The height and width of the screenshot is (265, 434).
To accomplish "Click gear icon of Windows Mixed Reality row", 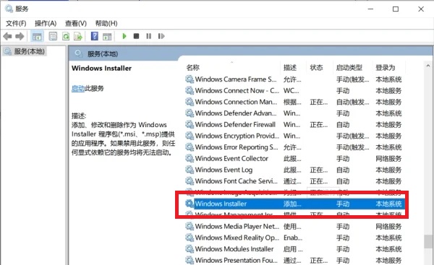I will [190, 238].
